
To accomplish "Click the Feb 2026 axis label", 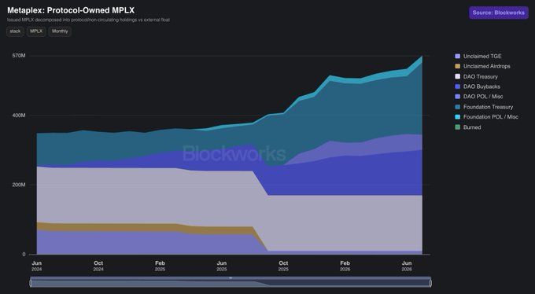I will pos(345,266).
